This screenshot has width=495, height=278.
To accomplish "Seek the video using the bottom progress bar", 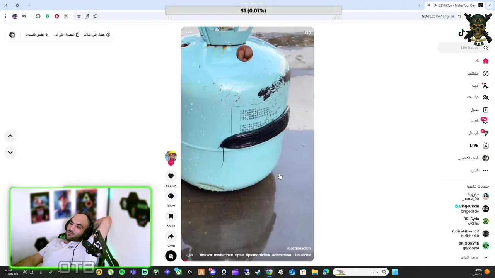I will [247, 261].
